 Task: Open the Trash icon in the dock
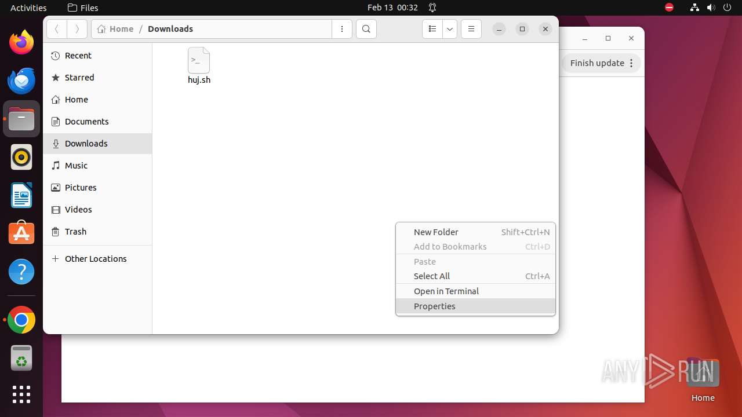[21, 358]
